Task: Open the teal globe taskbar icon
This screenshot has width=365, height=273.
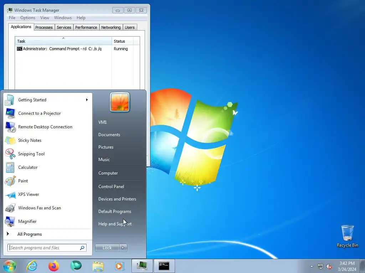Action: tap(76, 266)
